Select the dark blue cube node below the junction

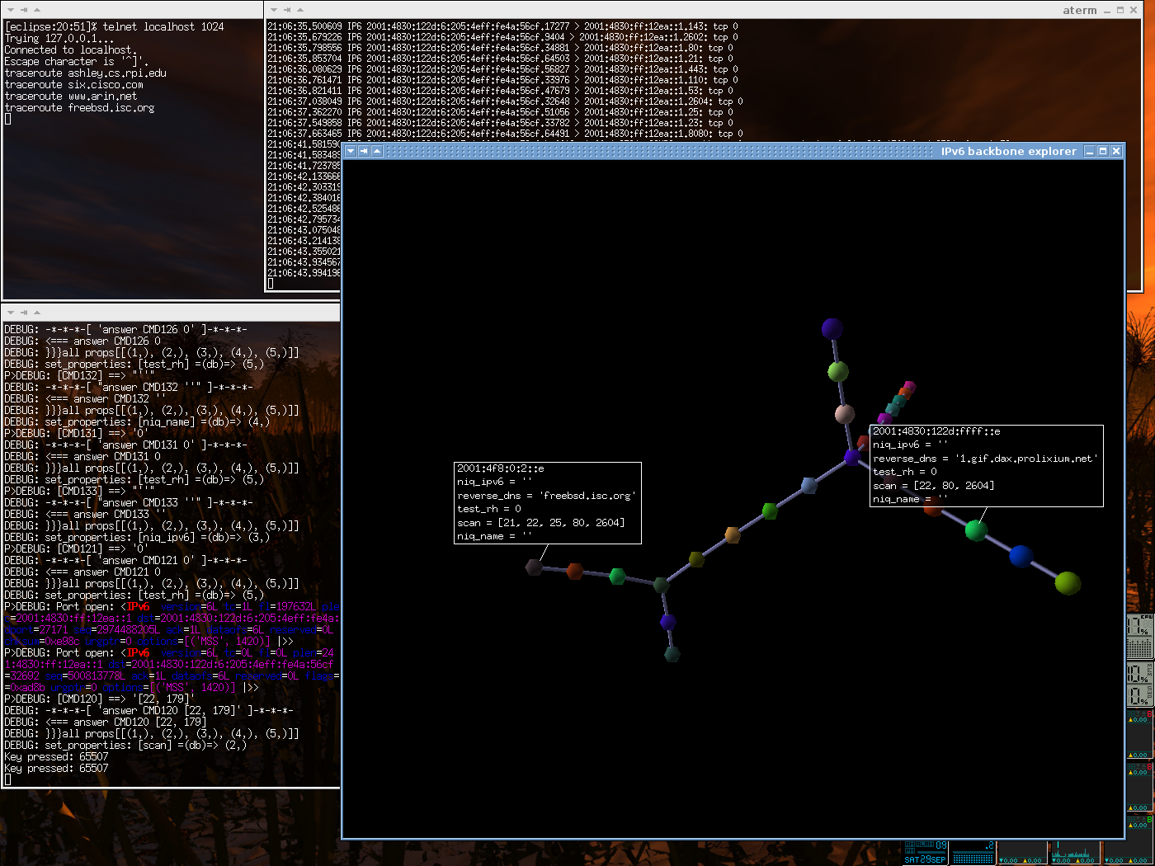[x=668, y=621]
